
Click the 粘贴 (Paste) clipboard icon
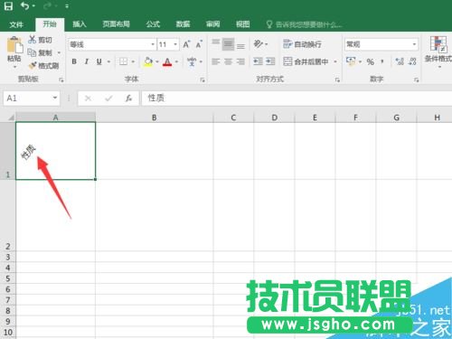click(x=14, y=45)
